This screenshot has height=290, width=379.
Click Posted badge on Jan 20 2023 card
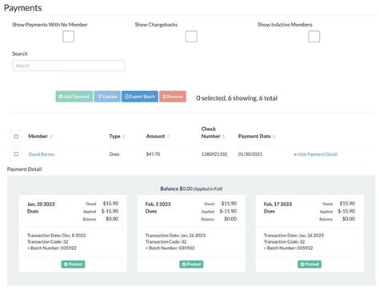click(x=73, y=264)
